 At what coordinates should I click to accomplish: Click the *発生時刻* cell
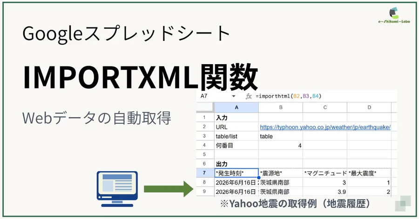[x=237, y=173]
